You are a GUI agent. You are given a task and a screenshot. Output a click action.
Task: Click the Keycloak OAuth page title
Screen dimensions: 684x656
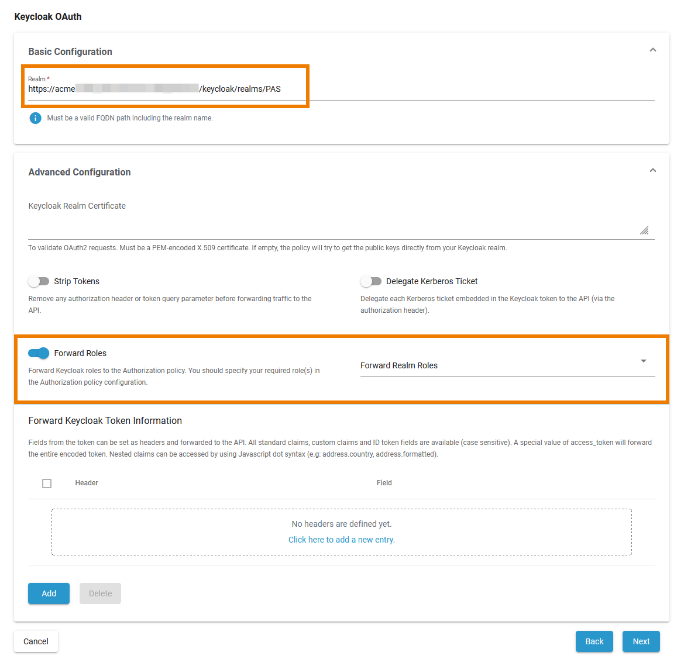tap(48, 16)
